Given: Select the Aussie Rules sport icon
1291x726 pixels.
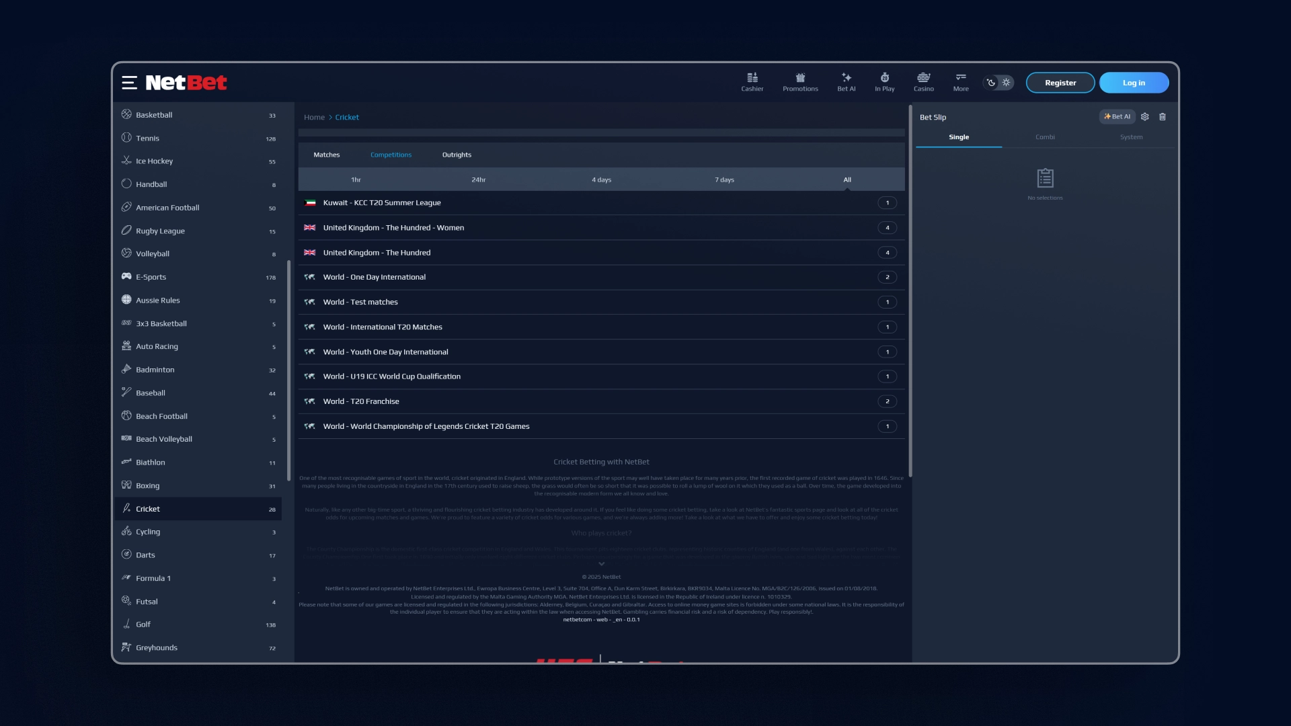Looking at the screenshot, I should tap(126, 300).
